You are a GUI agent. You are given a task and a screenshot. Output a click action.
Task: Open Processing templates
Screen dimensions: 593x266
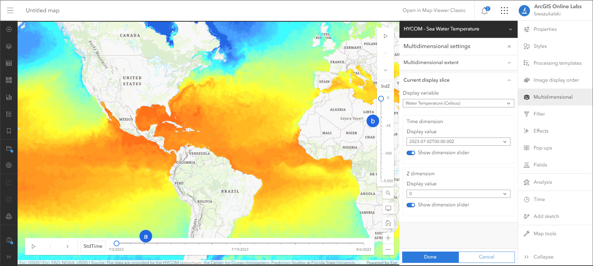pos(556,63)
